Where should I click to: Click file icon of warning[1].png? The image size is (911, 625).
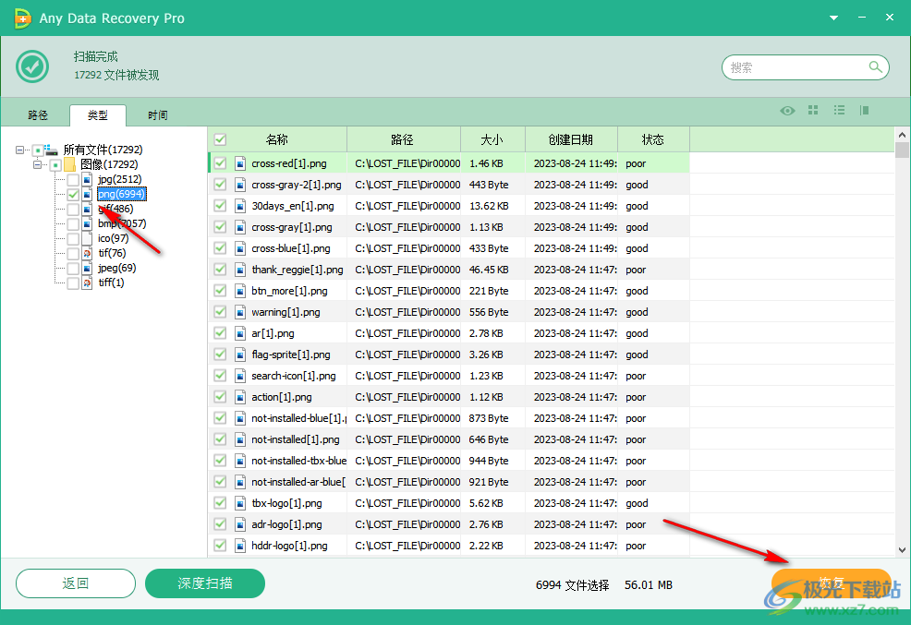(240, 312)
